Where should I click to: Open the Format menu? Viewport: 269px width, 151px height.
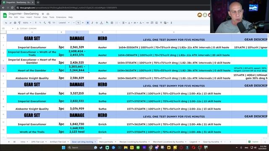coord(37,17)
